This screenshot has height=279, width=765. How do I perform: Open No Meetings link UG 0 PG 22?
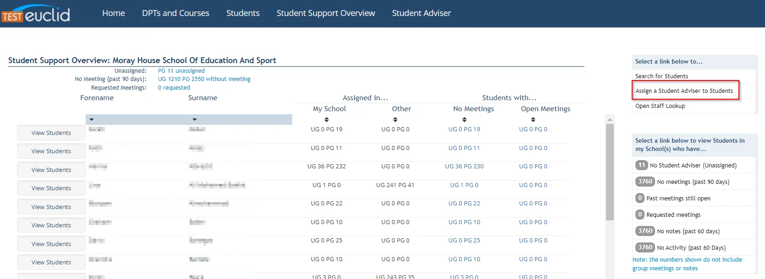click(x=464, y=204)
